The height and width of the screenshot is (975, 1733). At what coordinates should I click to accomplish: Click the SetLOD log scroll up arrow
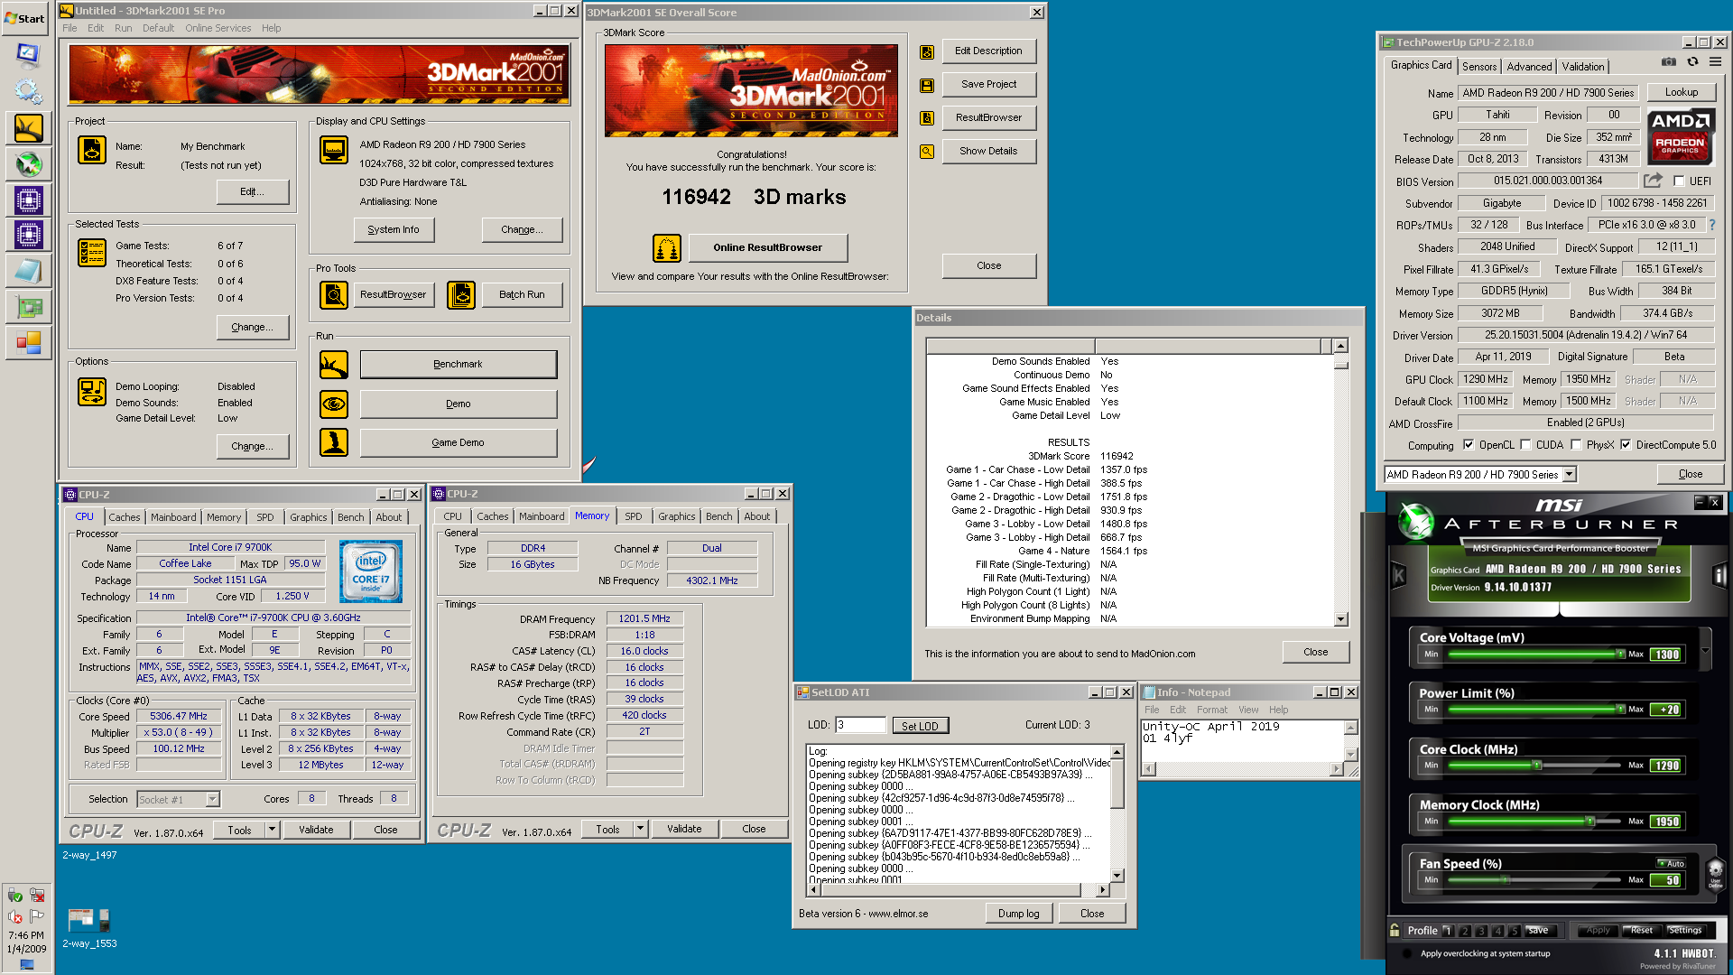pyautogui.click(x=1117, y=752)
